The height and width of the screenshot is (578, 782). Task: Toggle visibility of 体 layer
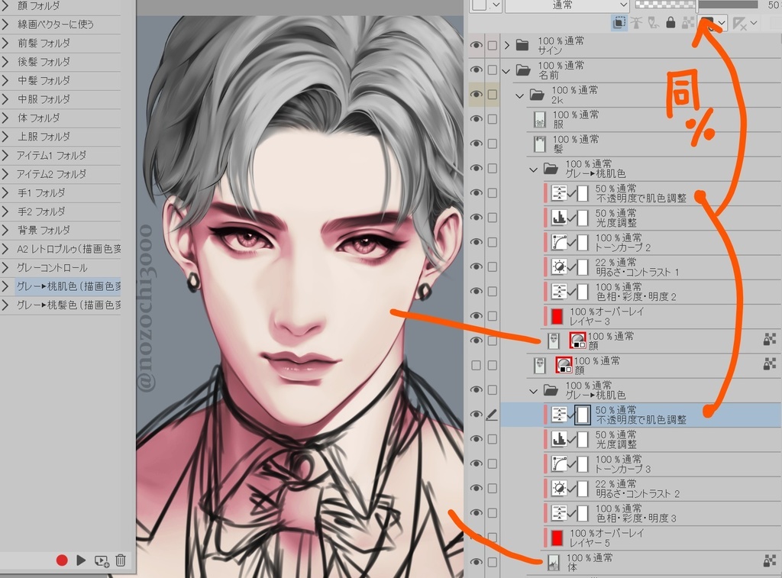click(477, 562)
